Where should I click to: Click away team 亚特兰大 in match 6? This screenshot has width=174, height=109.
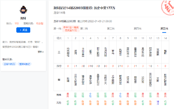tap(105, 80)
